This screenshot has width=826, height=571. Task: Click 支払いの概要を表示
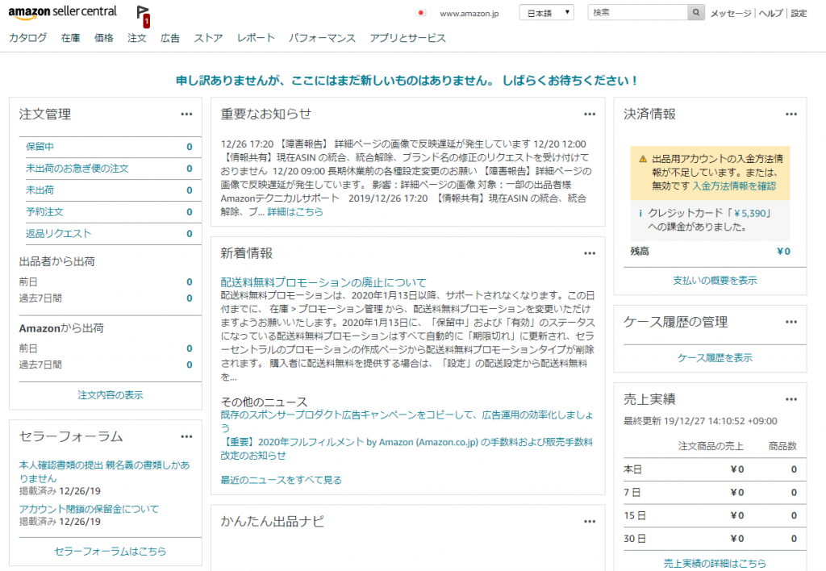[x=715, y=281]
